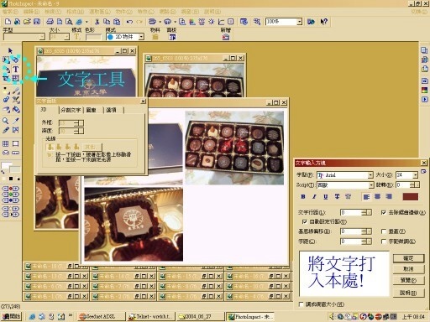
Task: Click the context Help arrow-question icon
Action: tap(324, 22)
